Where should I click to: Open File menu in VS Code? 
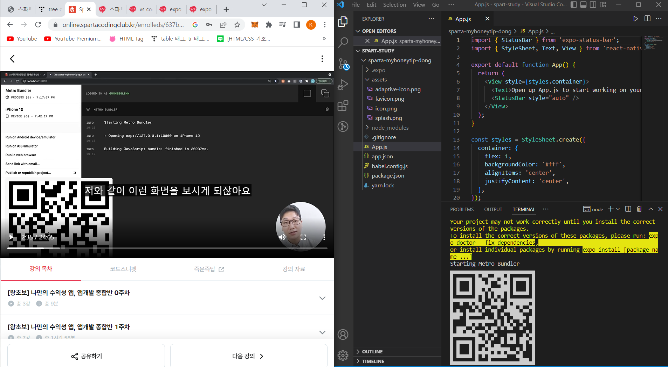point(355,5)
